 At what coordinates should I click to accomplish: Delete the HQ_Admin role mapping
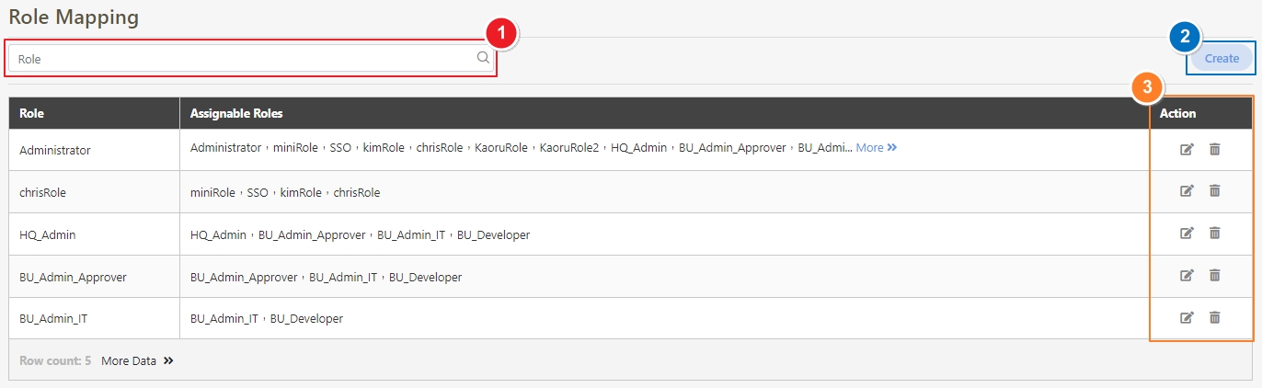click(x=1214, y=234)
